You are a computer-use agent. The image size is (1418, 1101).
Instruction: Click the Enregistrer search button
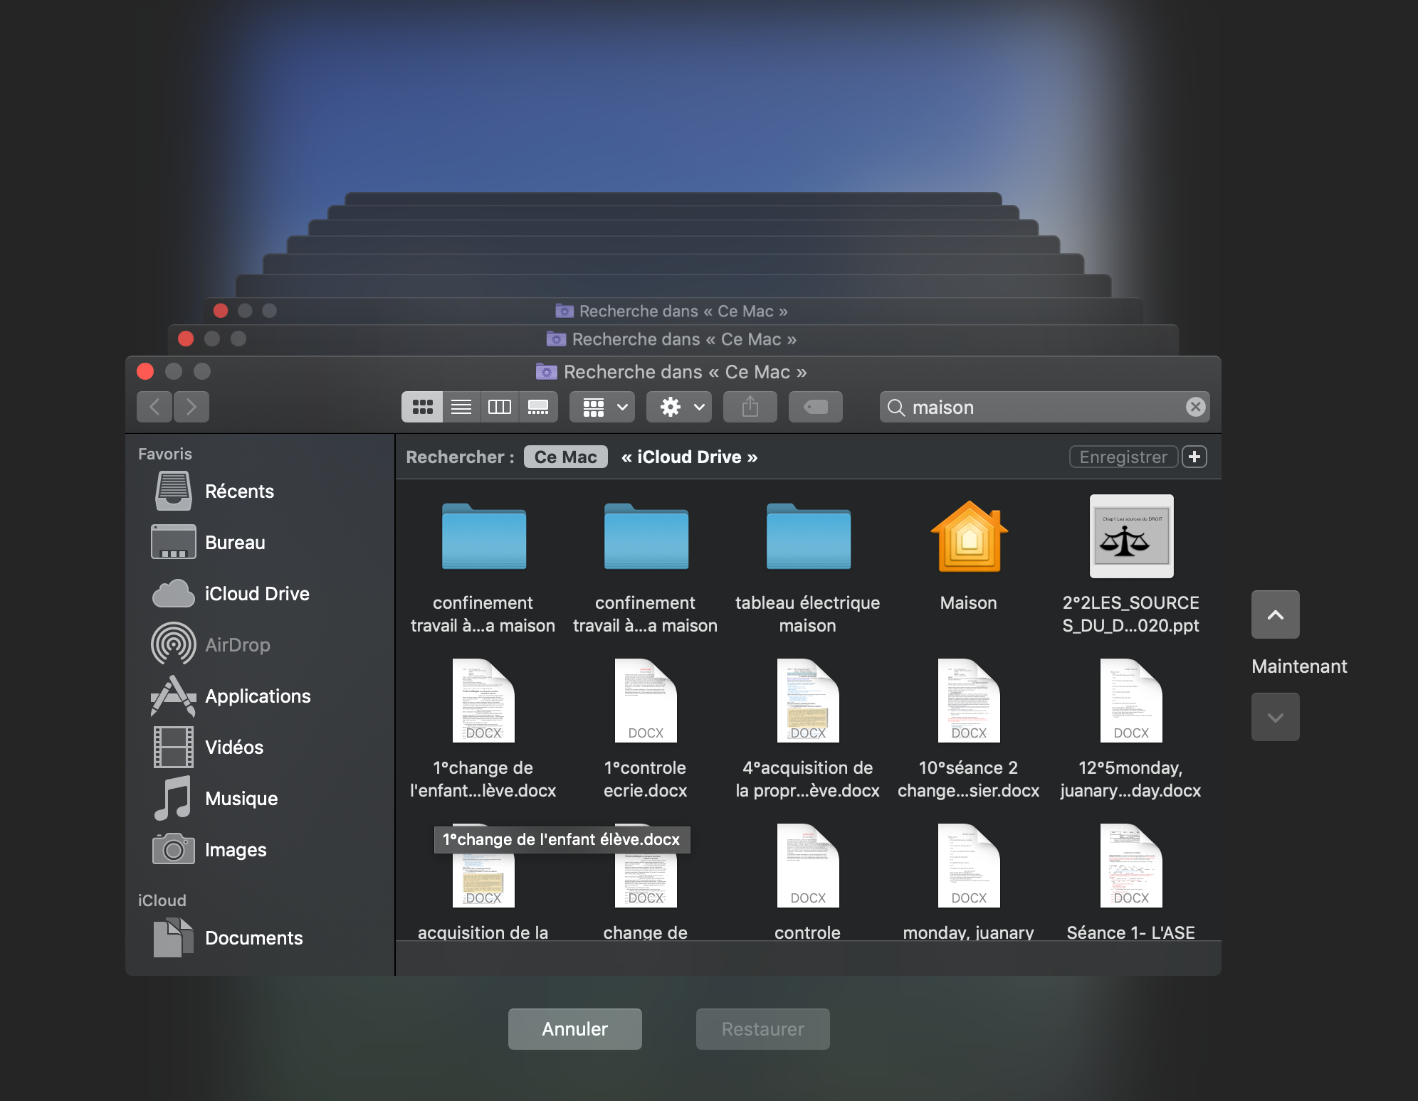click(1123, 457)
